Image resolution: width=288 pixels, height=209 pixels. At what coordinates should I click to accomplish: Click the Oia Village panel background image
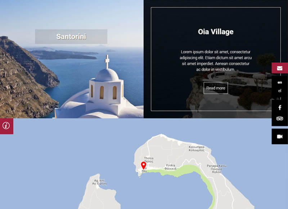pos(216,59)
